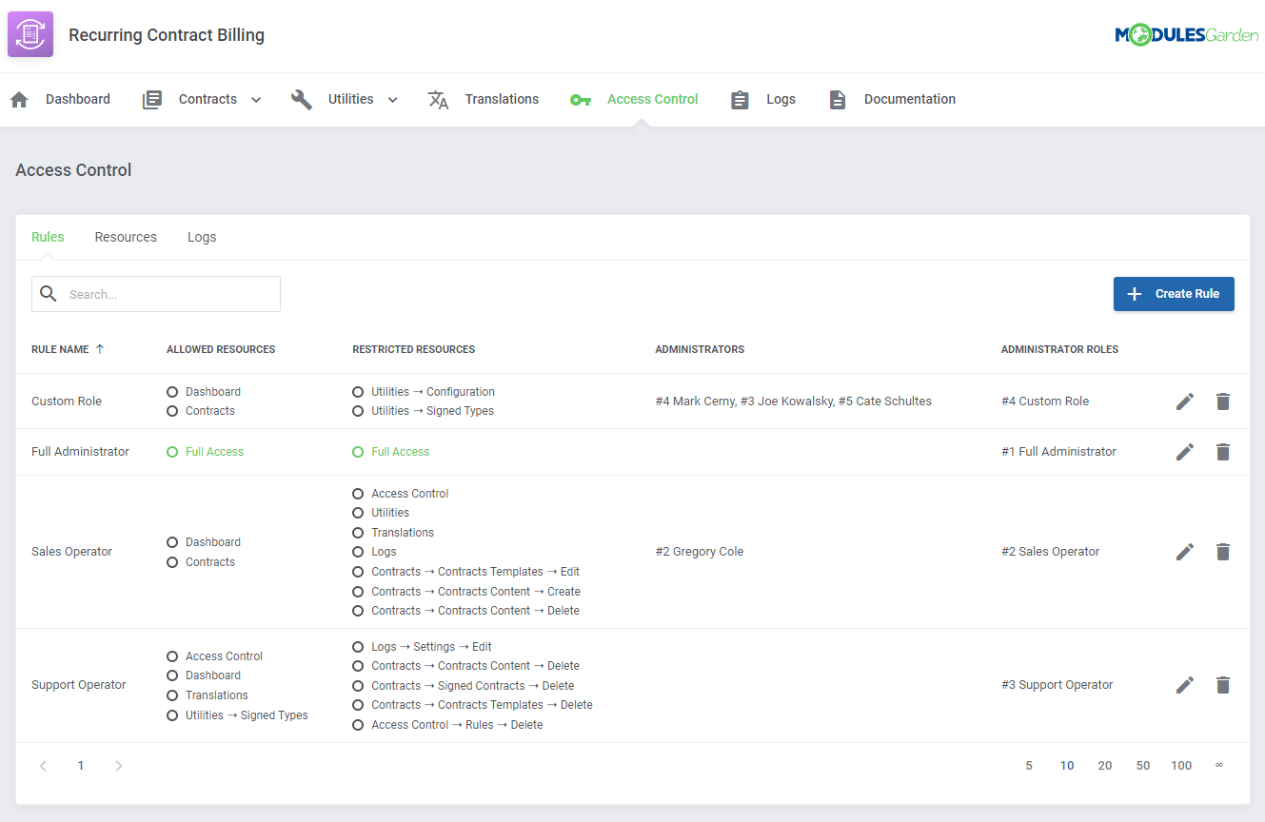The width and height of the screenshot is (1265, 822).
Task: Click '#1 Full Administrator' role cell
Action: click(x=1058, y=452)
